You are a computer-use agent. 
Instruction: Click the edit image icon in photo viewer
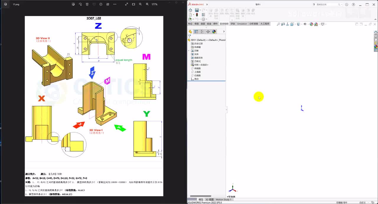pos(73,4)
